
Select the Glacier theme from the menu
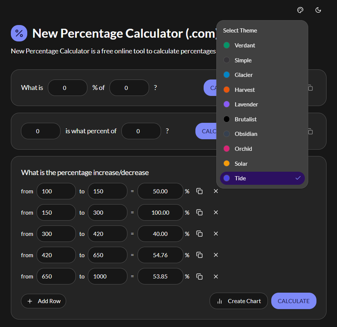pyautogui.click(x=262, y=75)
